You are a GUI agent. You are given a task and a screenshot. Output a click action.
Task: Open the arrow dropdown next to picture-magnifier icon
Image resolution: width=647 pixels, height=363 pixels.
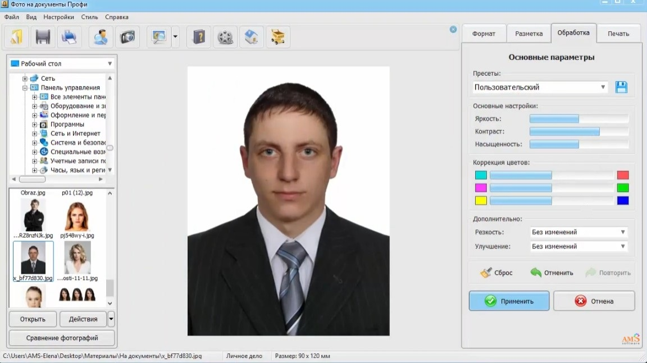(x=175, y=37)
